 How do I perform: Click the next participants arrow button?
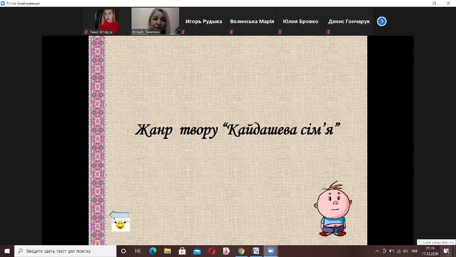382,21
